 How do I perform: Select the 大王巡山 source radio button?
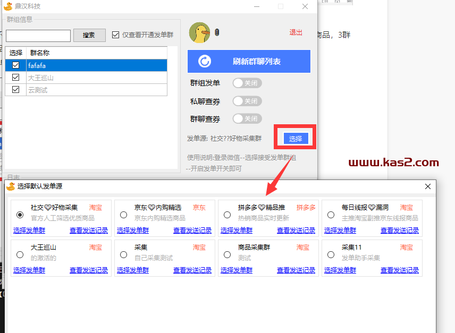[20, 255]
